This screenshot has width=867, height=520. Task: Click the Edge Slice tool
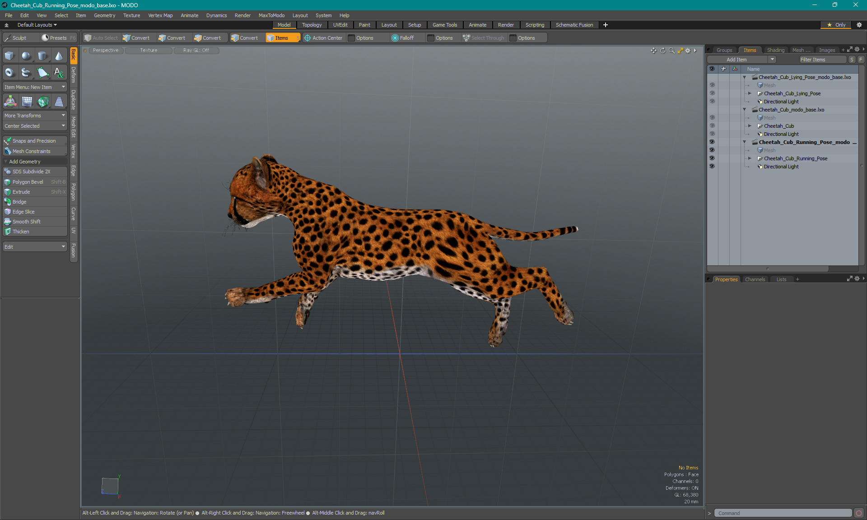(35, 212)
